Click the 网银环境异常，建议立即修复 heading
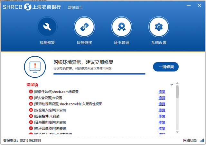 coord(83,62)
